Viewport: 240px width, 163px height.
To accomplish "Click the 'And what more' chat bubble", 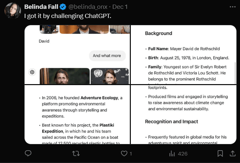I will point(107,56).
